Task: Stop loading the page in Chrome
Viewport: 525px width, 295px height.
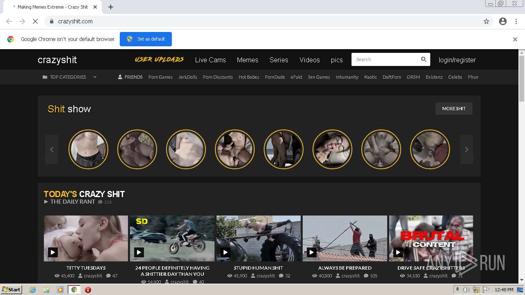Action: [x=35, y=21]
